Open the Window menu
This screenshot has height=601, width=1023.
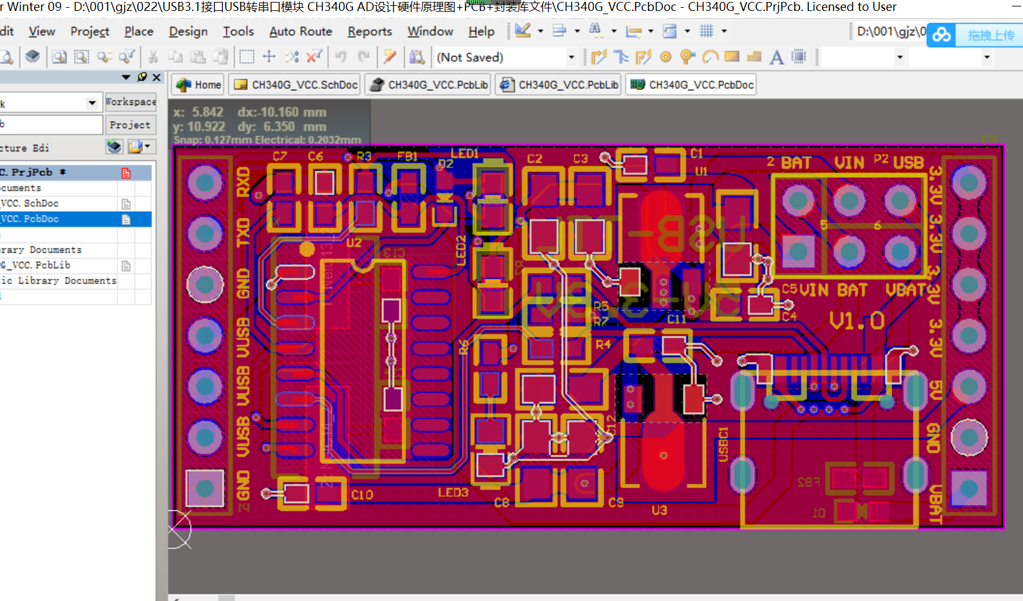click(x=430, y=31)
